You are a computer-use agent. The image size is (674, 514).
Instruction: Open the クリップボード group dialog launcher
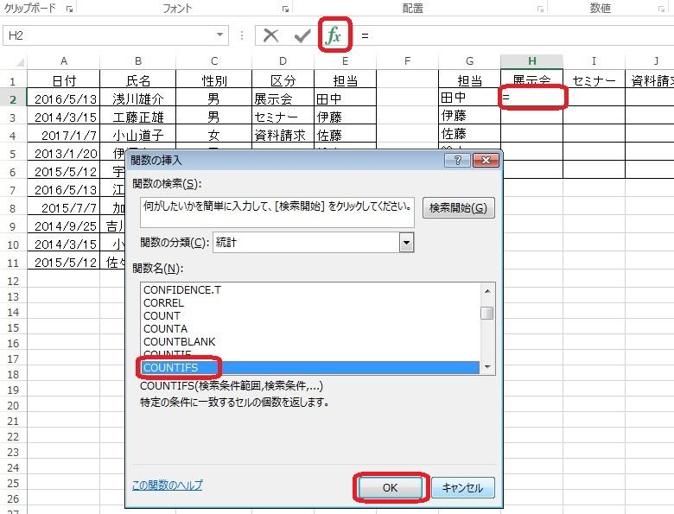coord(68,9)
